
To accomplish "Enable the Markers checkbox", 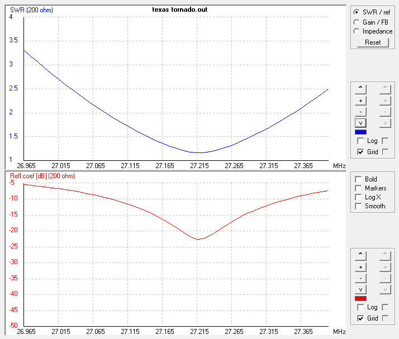I will tap(358, 188).
